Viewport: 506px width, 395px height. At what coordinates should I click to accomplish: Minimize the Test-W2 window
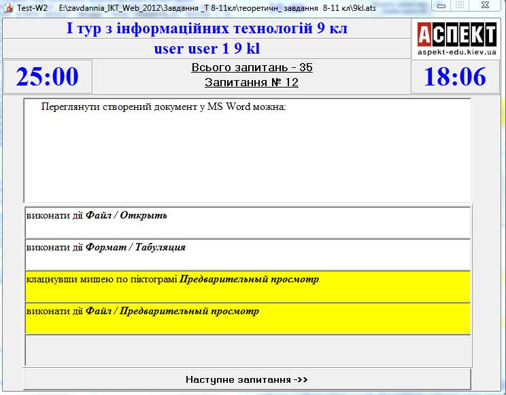(442, 6)
